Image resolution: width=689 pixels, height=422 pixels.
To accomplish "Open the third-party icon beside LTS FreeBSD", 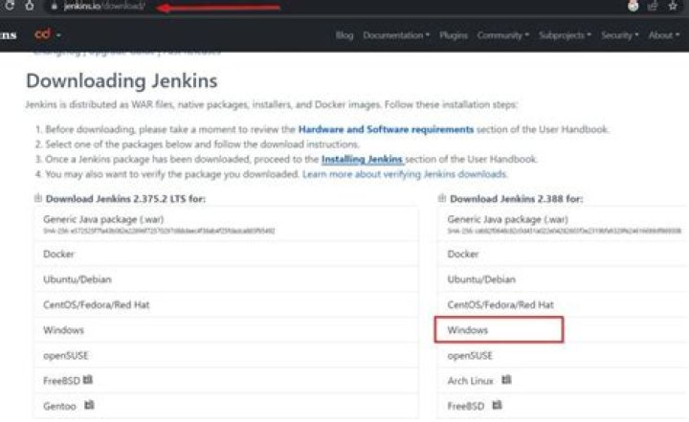I will tap(88, 379).
